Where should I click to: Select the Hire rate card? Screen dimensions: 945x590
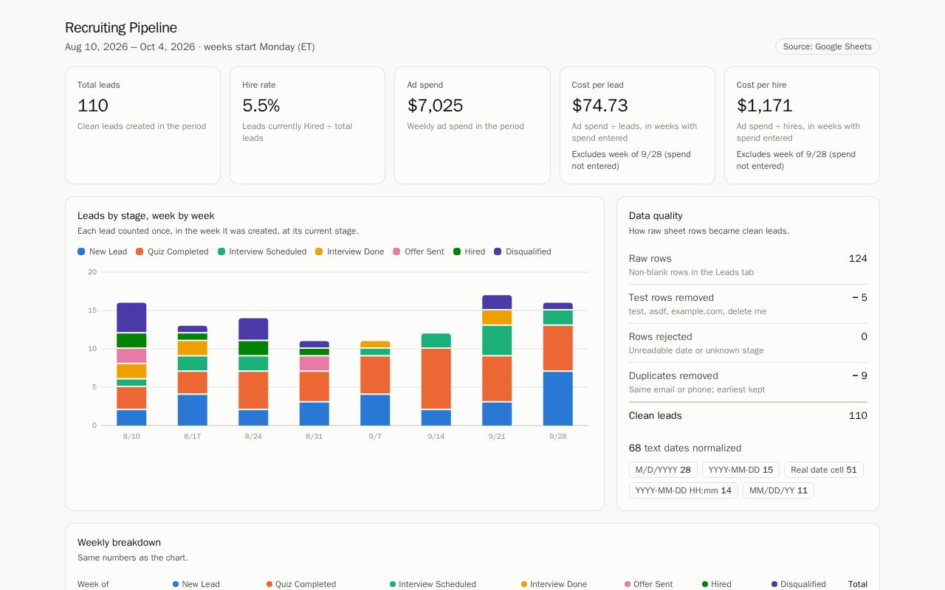pyautogui.click(x=307, y=125)
